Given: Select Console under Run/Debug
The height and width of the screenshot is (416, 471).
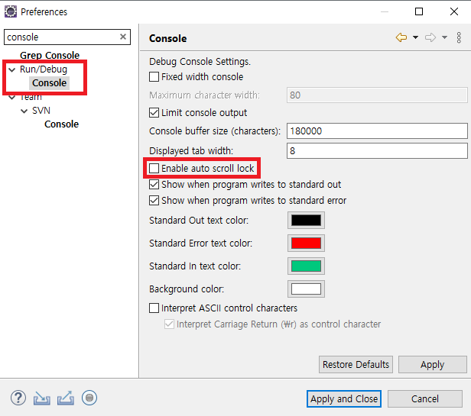Looking at the screenshot, I should click(x=49, y=82).
